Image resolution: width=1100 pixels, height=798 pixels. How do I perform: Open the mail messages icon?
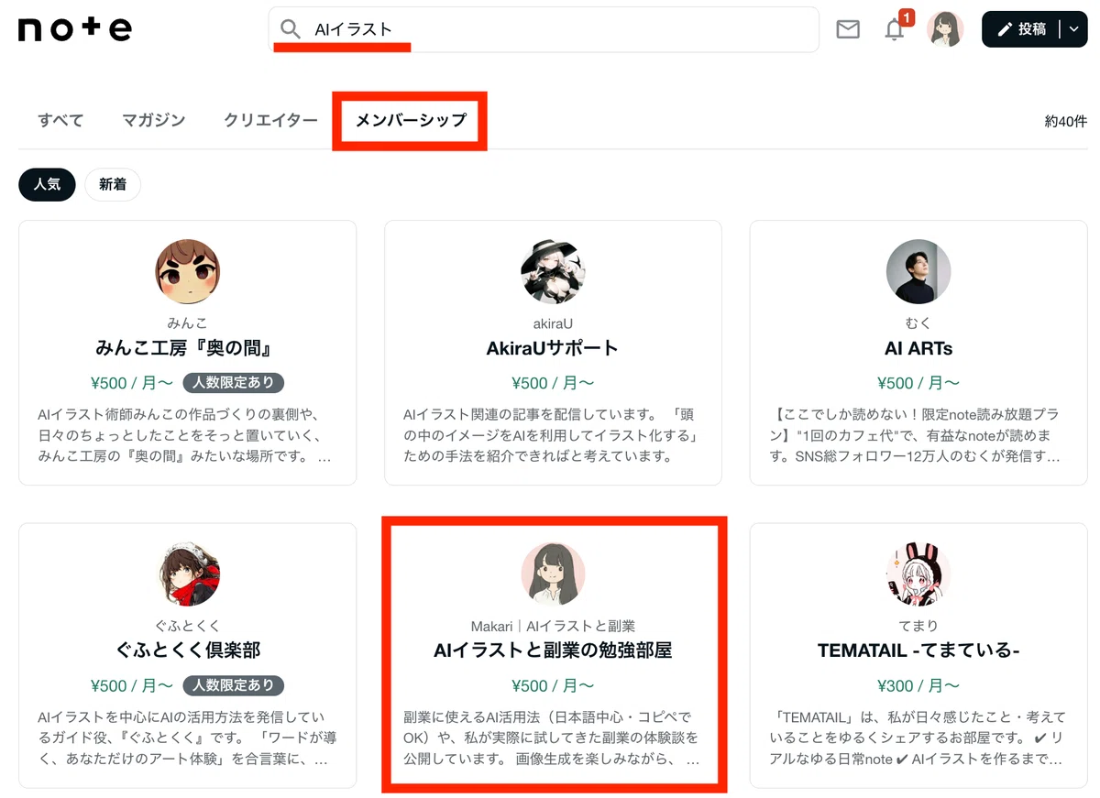click(848, 29)
